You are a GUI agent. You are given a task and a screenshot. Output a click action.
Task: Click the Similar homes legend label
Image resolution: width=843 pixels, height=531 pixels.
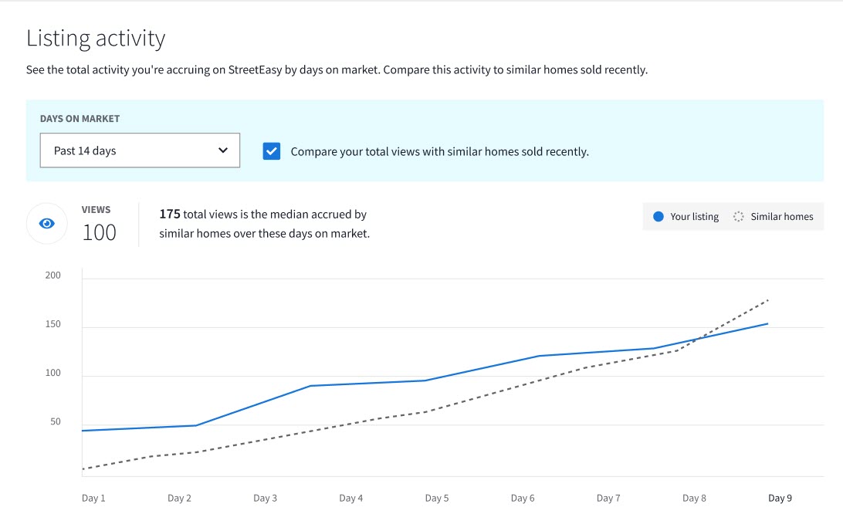[782, 217]
